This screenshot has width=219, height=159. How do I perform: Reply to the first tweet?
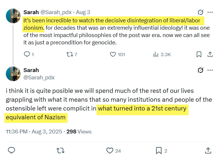(x=27, y=54)
